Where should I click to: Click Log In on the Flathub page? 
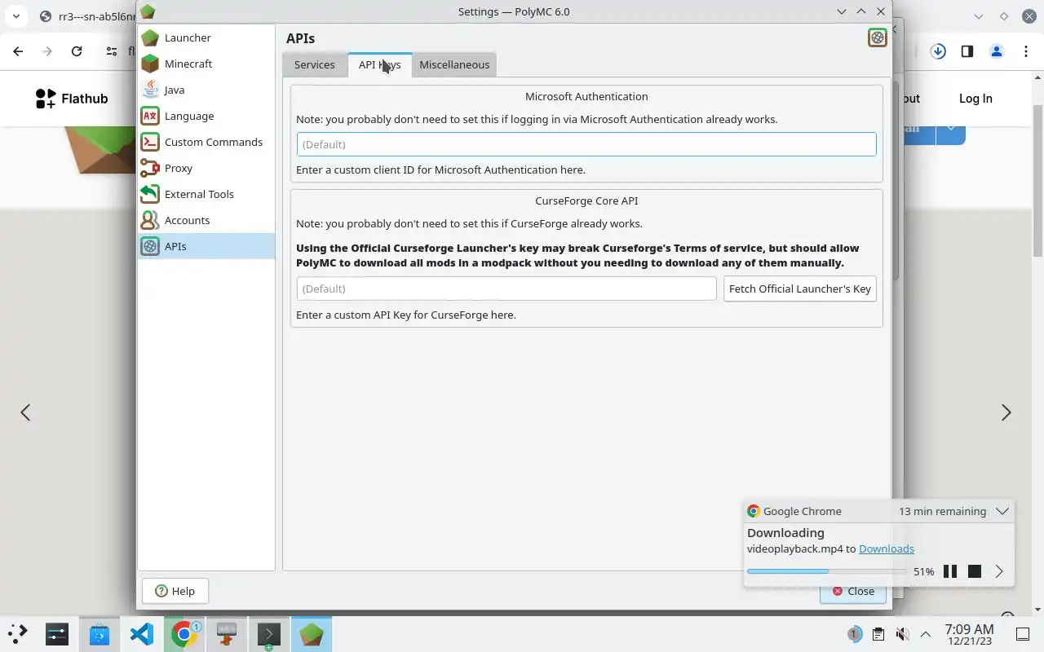pos(975,99)
